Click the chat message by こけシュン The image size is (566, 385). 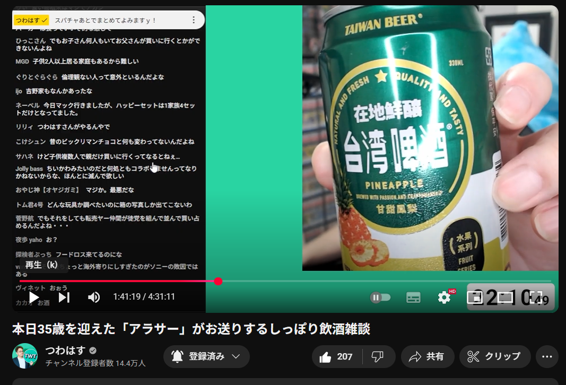point(105,142)
